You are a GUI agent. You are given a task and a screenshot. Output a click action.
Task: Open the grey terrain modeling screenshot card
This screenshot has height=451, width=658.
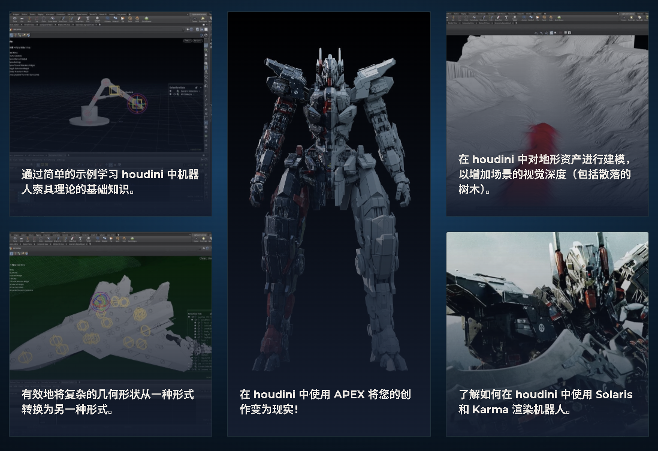click(x=547, y=114)
